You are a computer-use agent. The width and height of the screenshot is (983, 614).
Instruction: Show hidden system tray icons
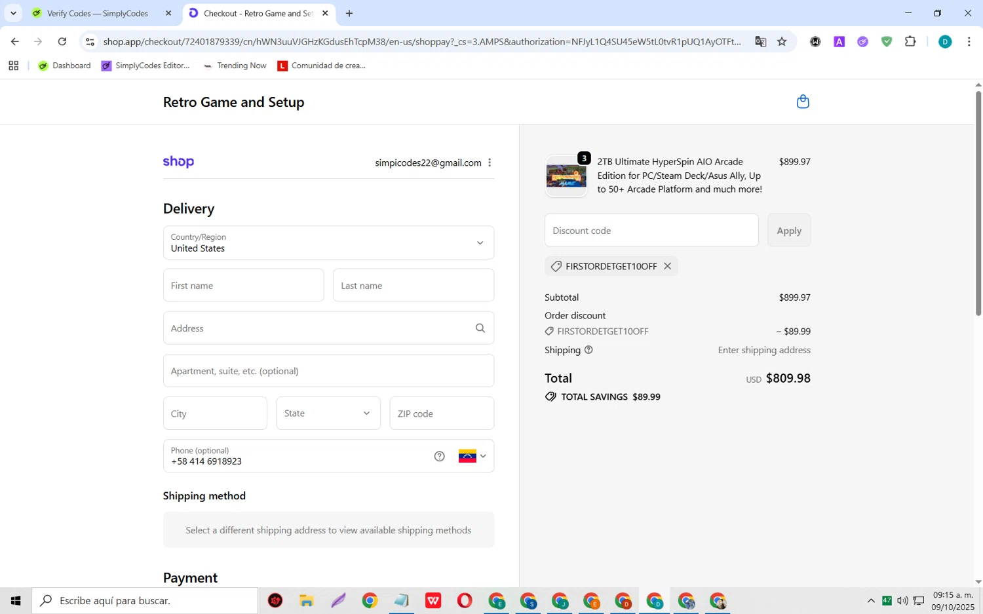pyautogui.click(x=871, y=600)
